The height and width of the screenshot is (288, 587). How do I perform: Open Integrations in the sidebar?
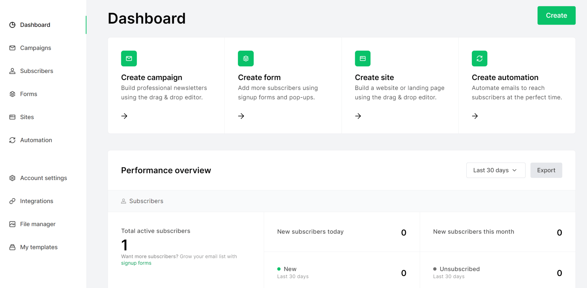point(37,201)
